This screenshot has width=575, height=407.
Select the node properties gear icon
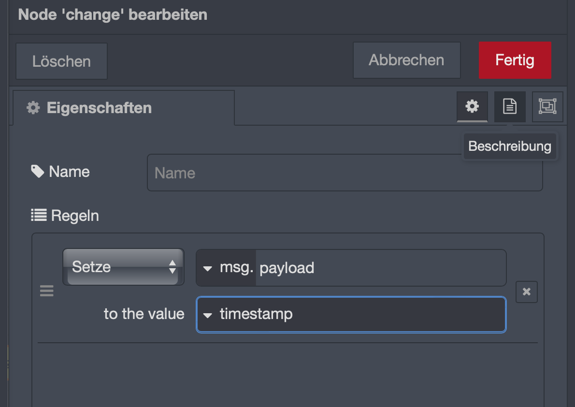pyautogui.click(x=473, y=107)
